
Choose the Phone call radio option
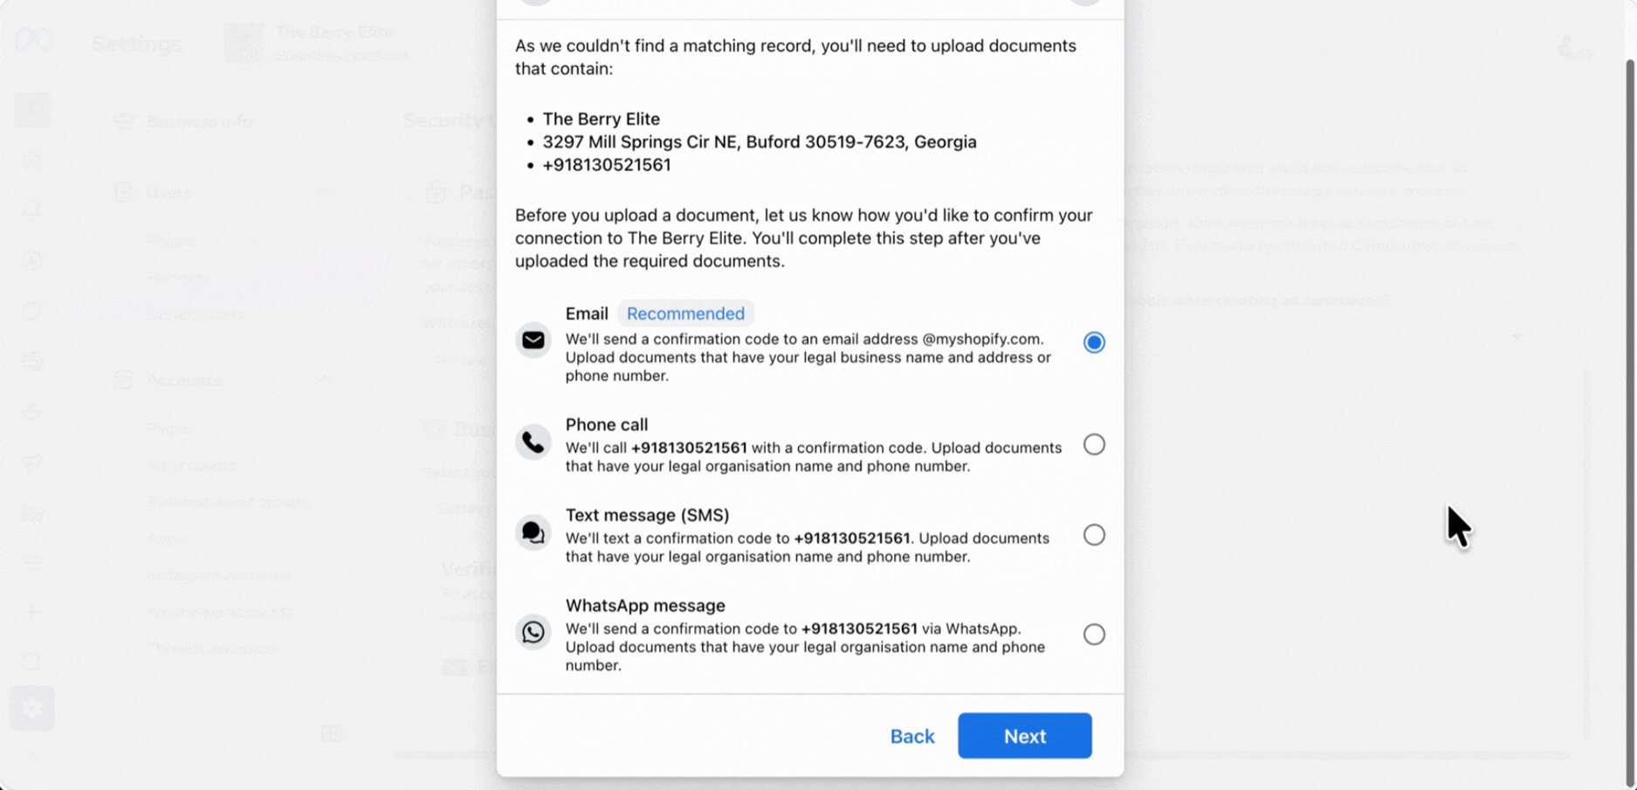pos(1094,444)
